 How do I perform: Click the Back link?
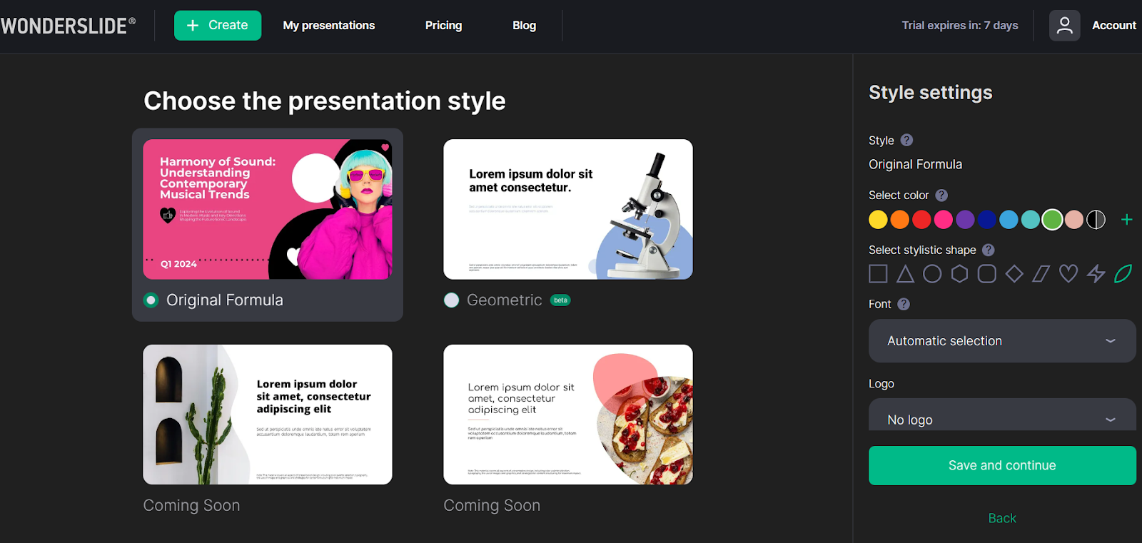pos(1001,518)
